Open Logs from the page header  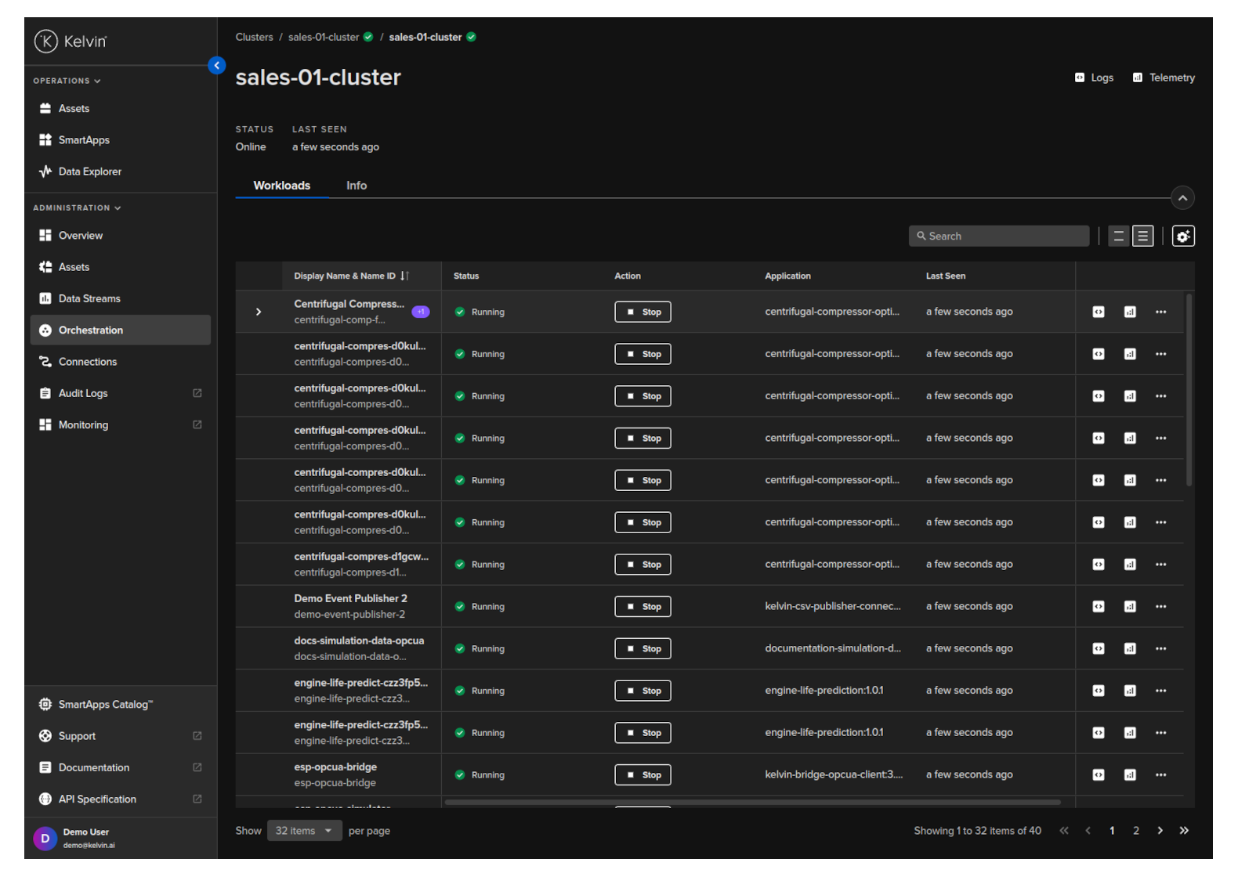pyautogui.click(x=1094, y=78)
